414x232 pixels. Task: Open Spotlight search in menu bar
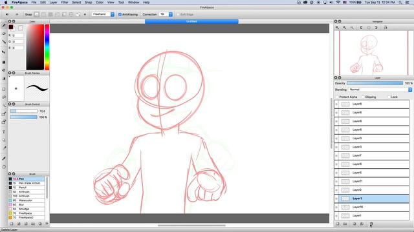400,3
